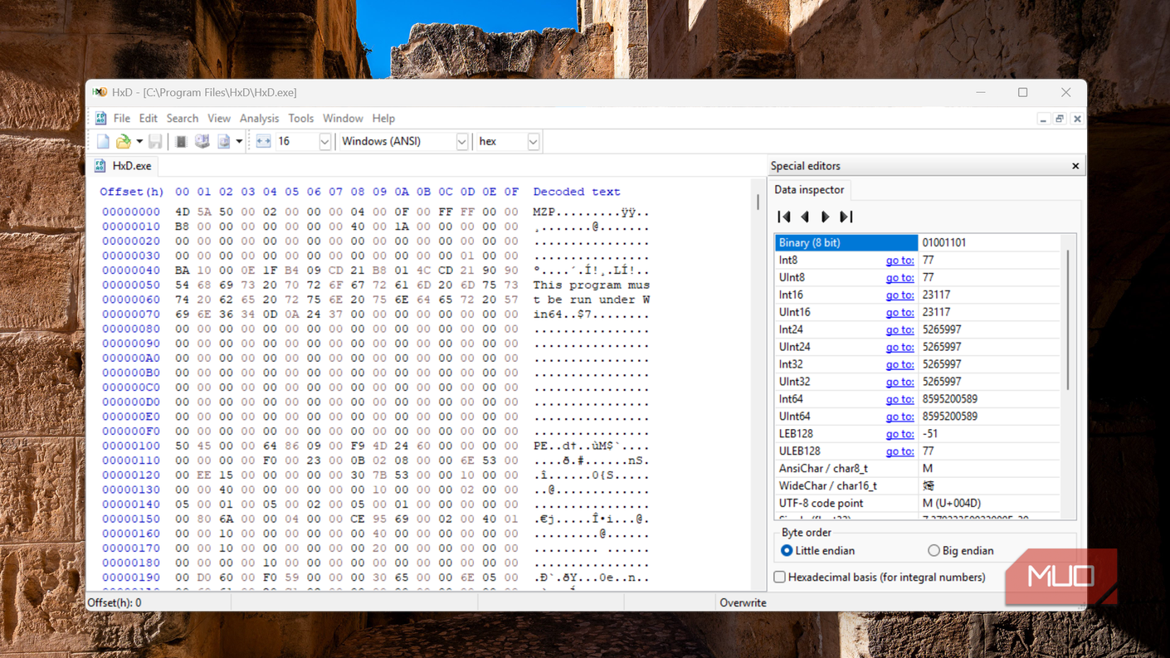Viewport: 1170px width, 658px height.
Task: Open the Analysis menu
Action: point(260,119)
